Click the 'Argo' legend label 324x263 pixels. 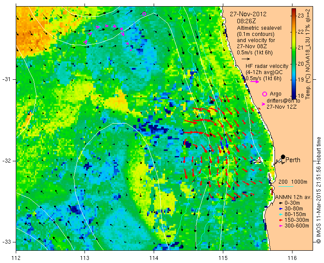pos(276,94)
